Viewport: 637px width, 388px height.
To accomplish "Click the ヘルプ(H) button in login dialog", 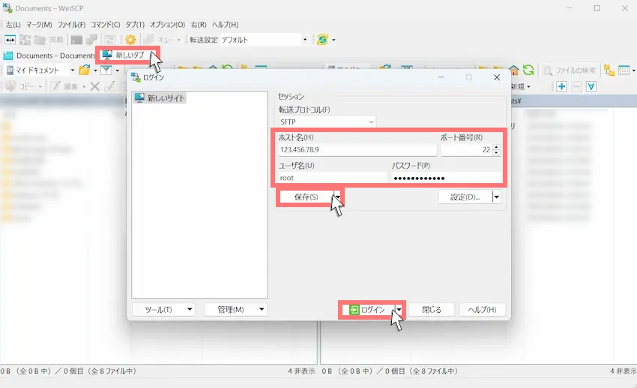I will 482,309.
